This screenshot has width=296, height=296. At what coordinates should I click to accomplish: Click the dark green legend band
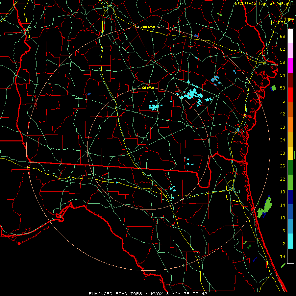tap(290, 167)
